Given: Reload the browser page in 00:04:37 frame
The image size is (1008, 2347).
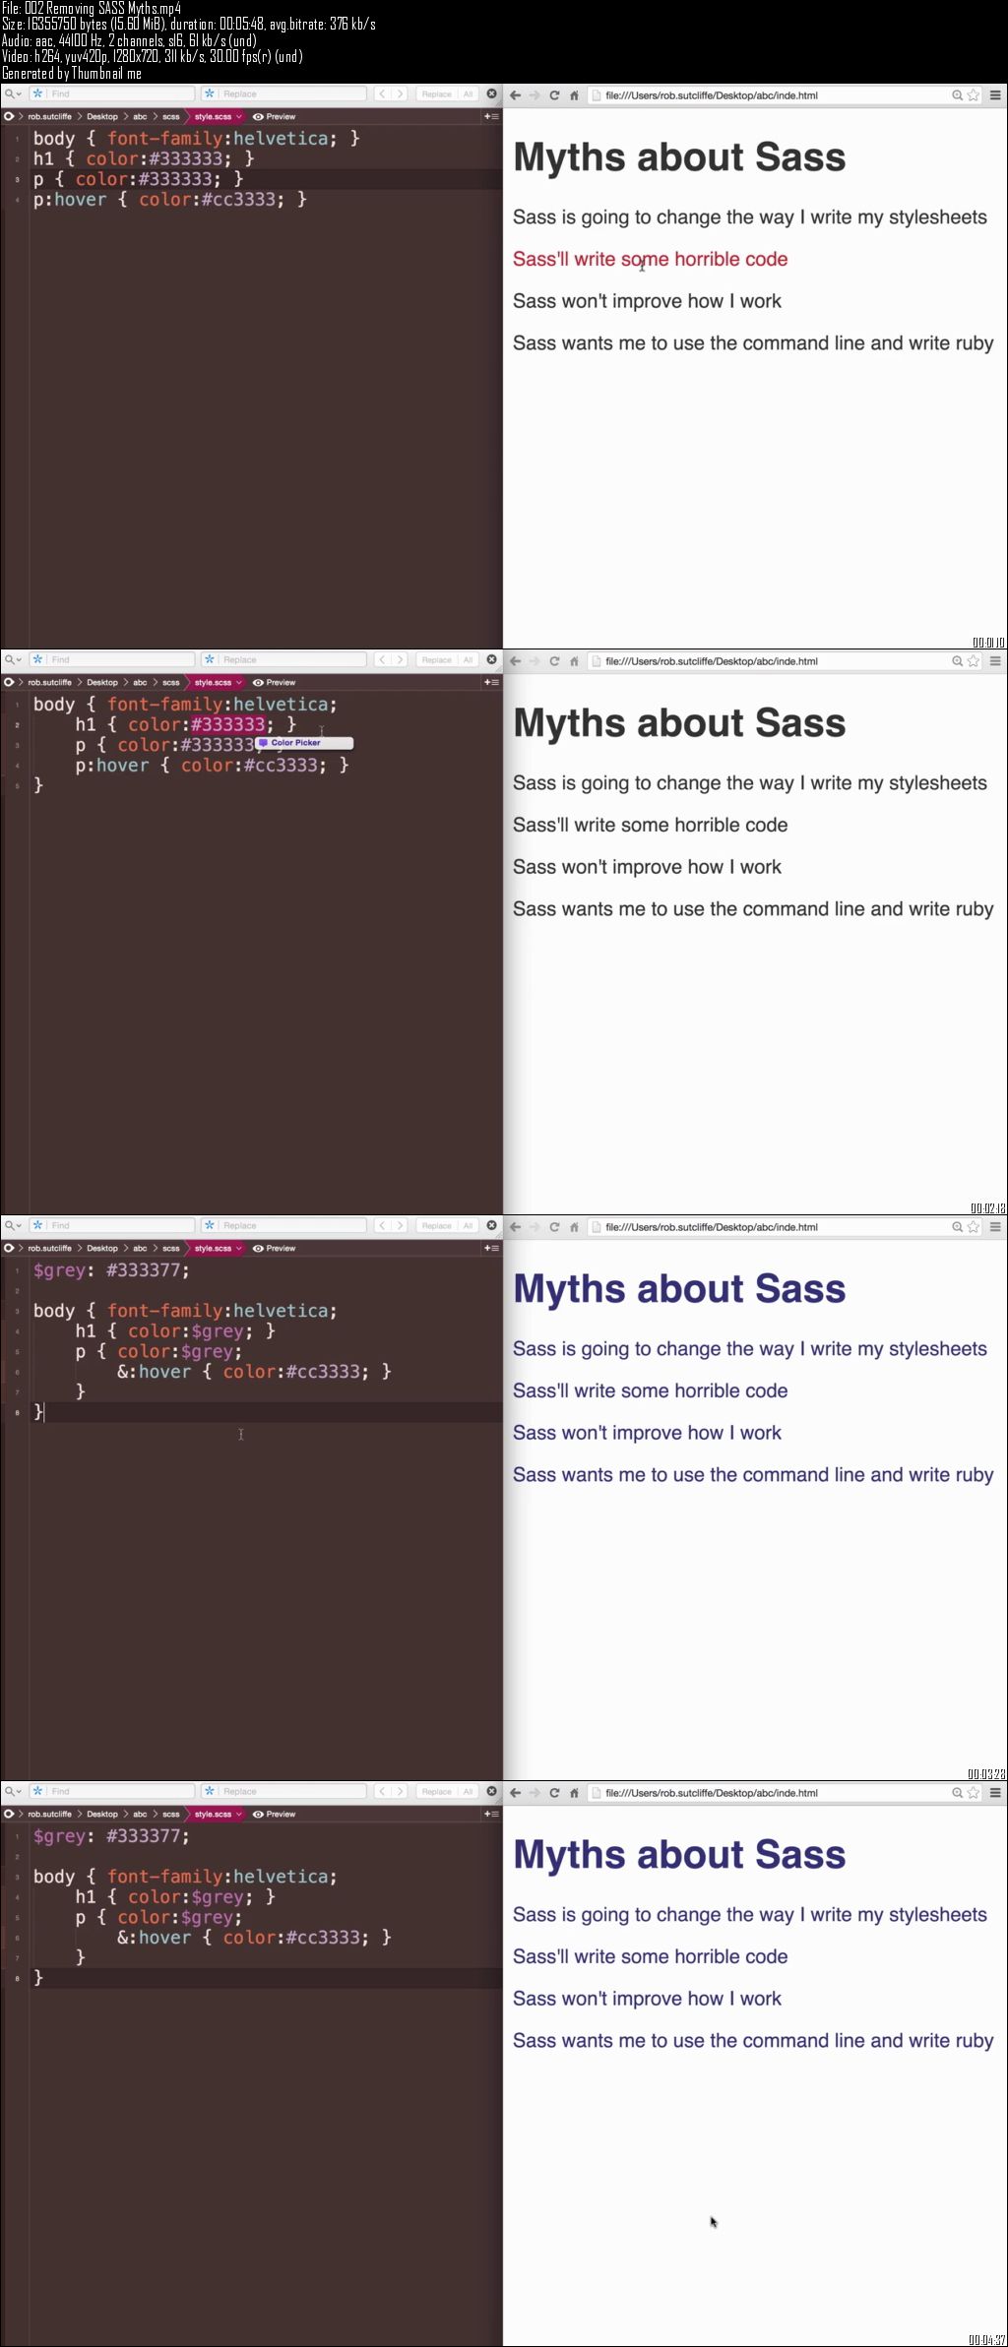Looking at the screenshot, I should pos(554,1793).
